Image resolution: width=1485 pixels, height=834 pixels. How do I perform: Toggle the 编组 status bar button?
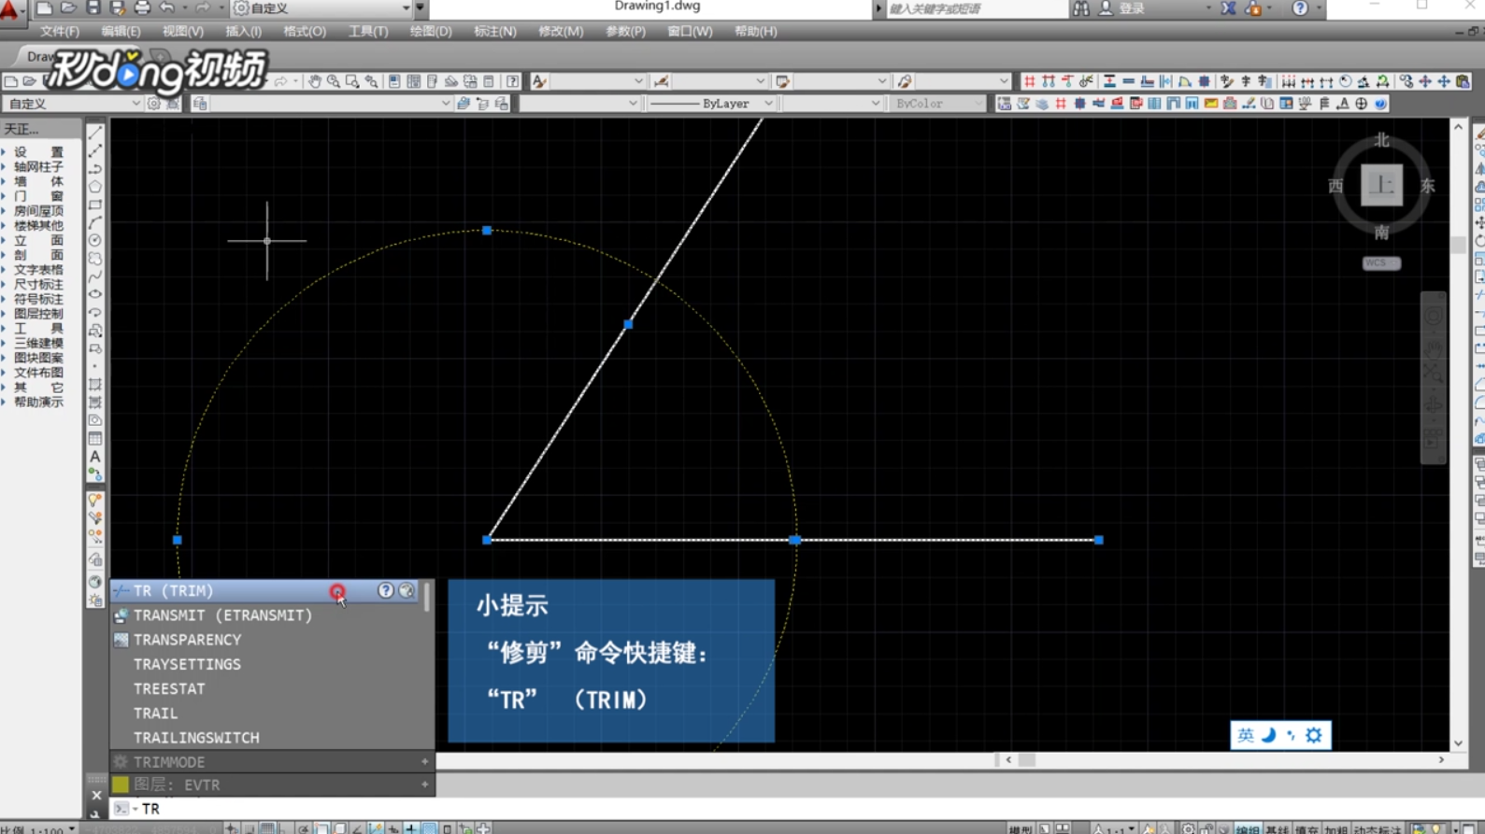tap(1248, 828)
